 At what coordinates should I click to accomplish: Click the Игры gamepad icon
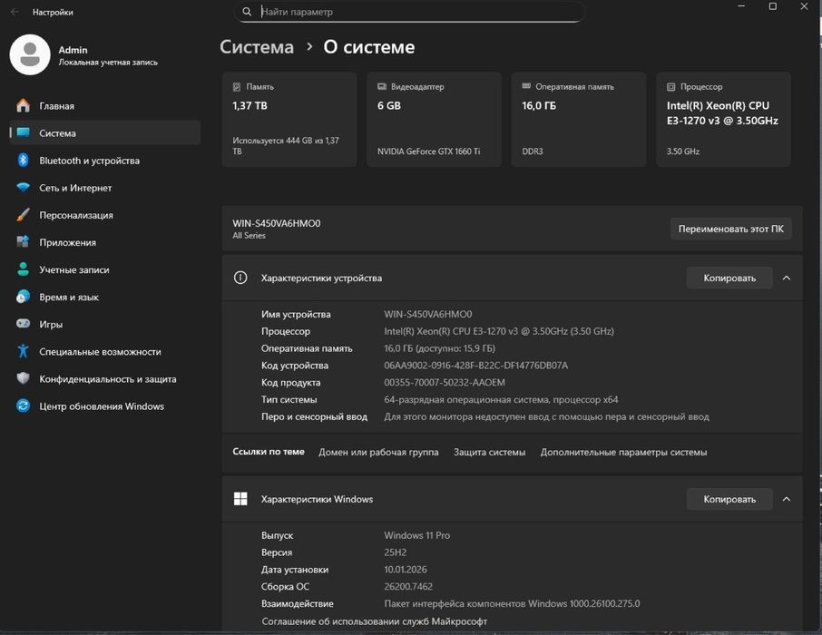click(x=23, y=324)
